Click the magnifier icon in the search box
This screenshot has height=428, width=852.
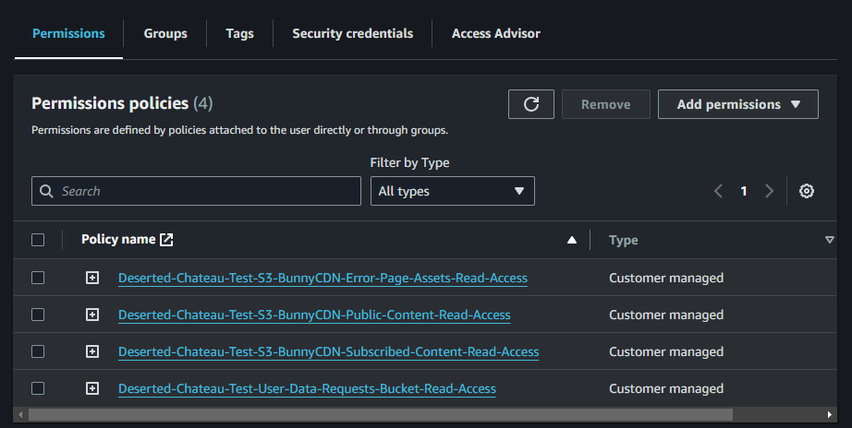coord(46,191)
